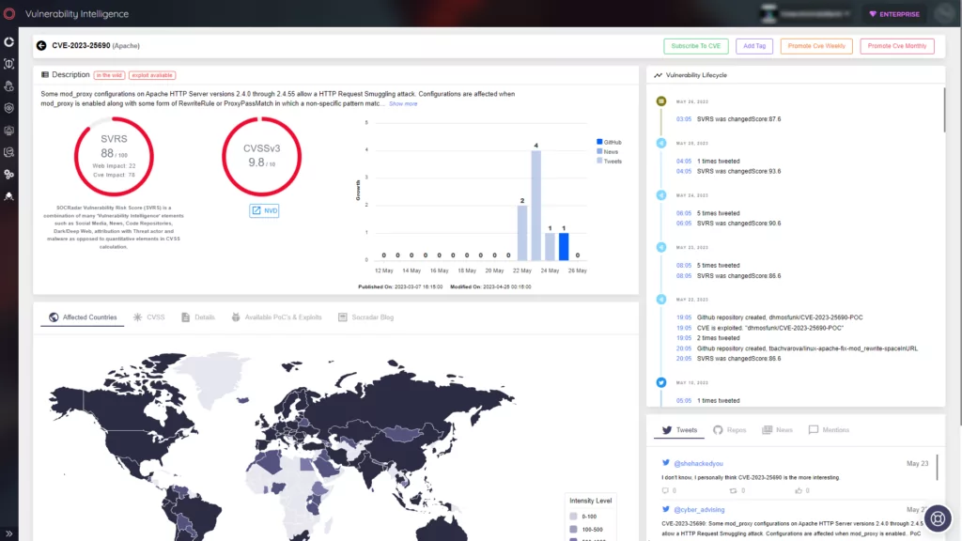Viewport: 962px width, 541px height.
Task: Open the third sidebar bug icon
Action: click(x=9, y=85)
